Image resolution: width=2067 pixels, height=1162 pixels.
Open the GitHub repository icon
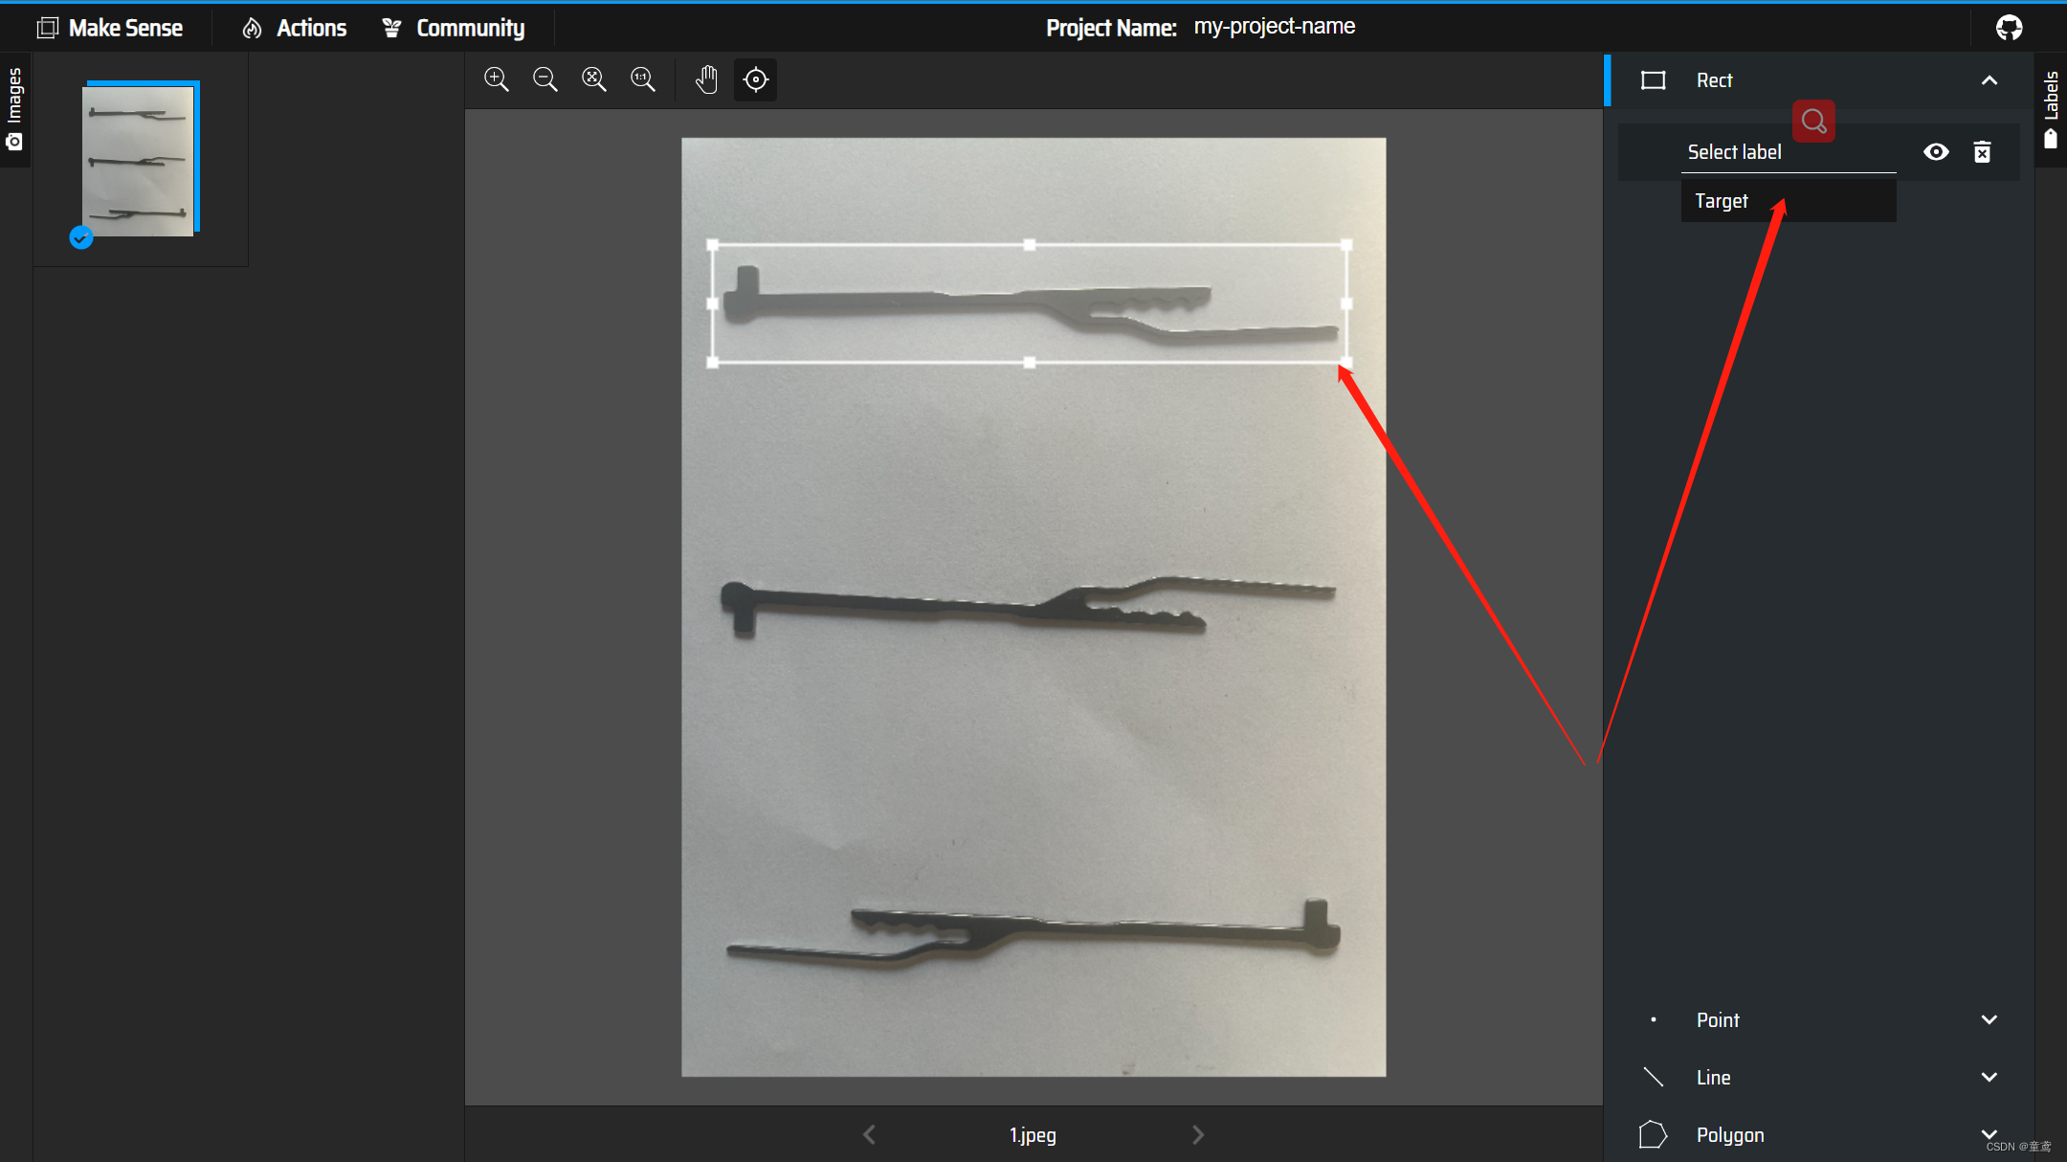(2009, 28)
